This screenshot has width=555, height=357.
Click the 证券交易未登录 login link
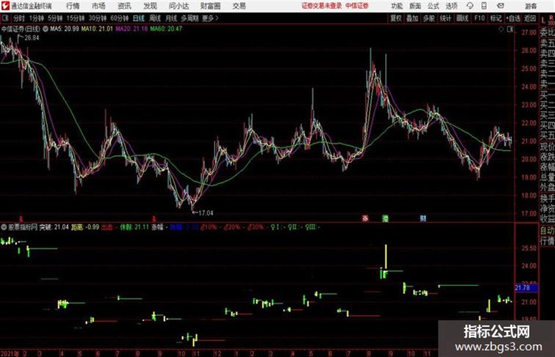[322, 6]
